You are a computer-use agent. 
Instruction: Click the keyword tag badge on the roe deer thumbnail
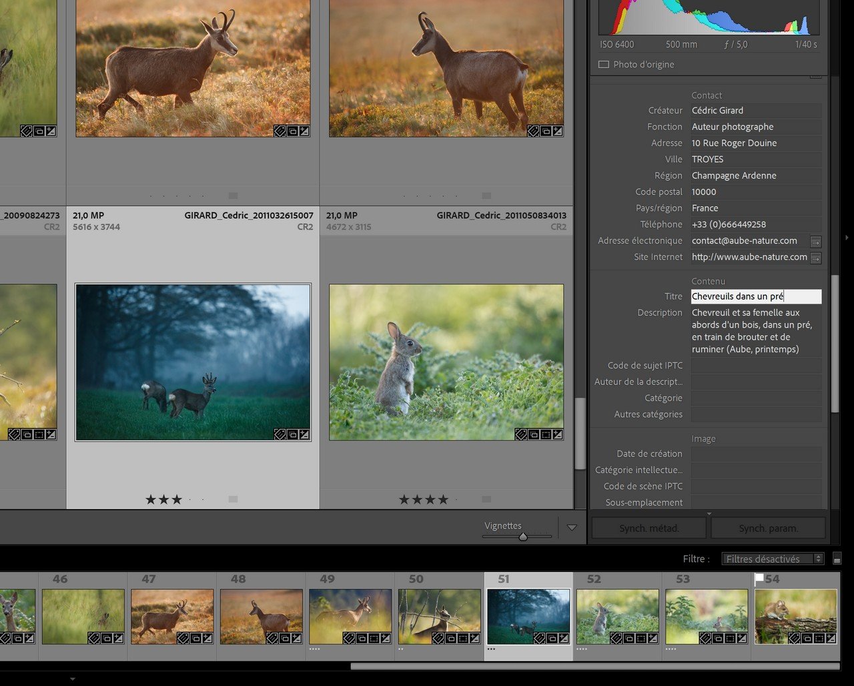(x=280, y=434)
